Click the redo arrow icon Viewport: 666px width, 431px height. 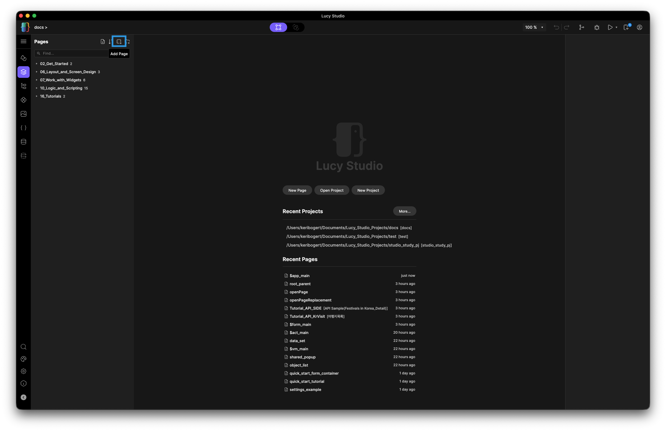tap(567, 27)
